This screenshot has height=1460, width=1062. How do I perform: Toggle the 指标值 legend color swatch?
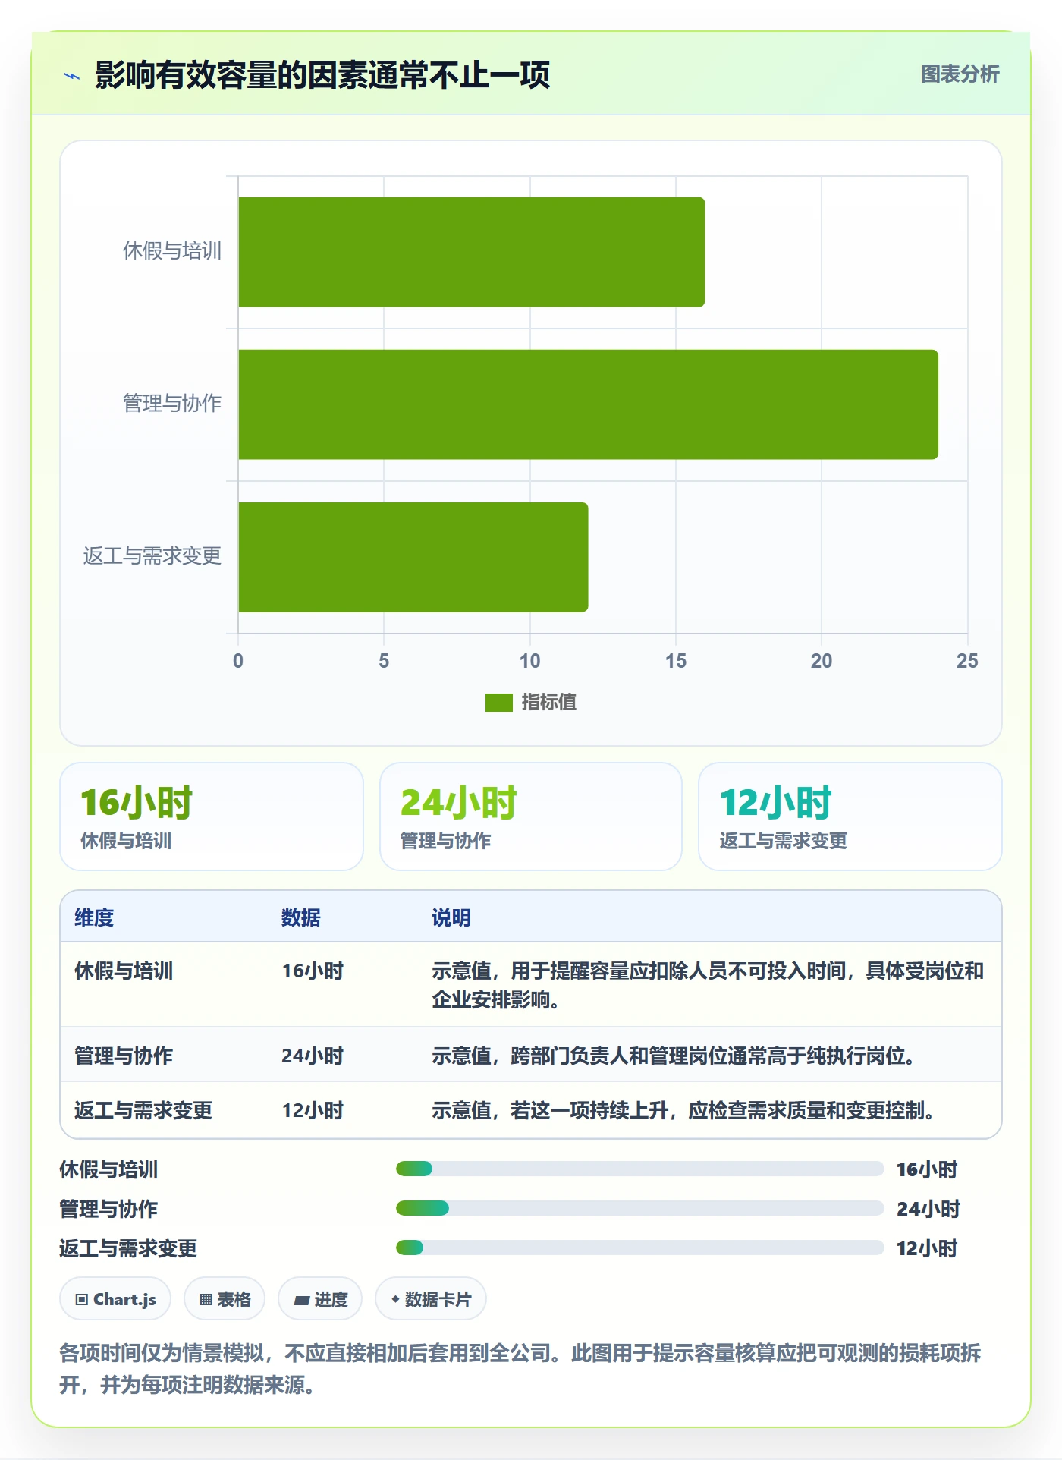(x=499, y=703)
